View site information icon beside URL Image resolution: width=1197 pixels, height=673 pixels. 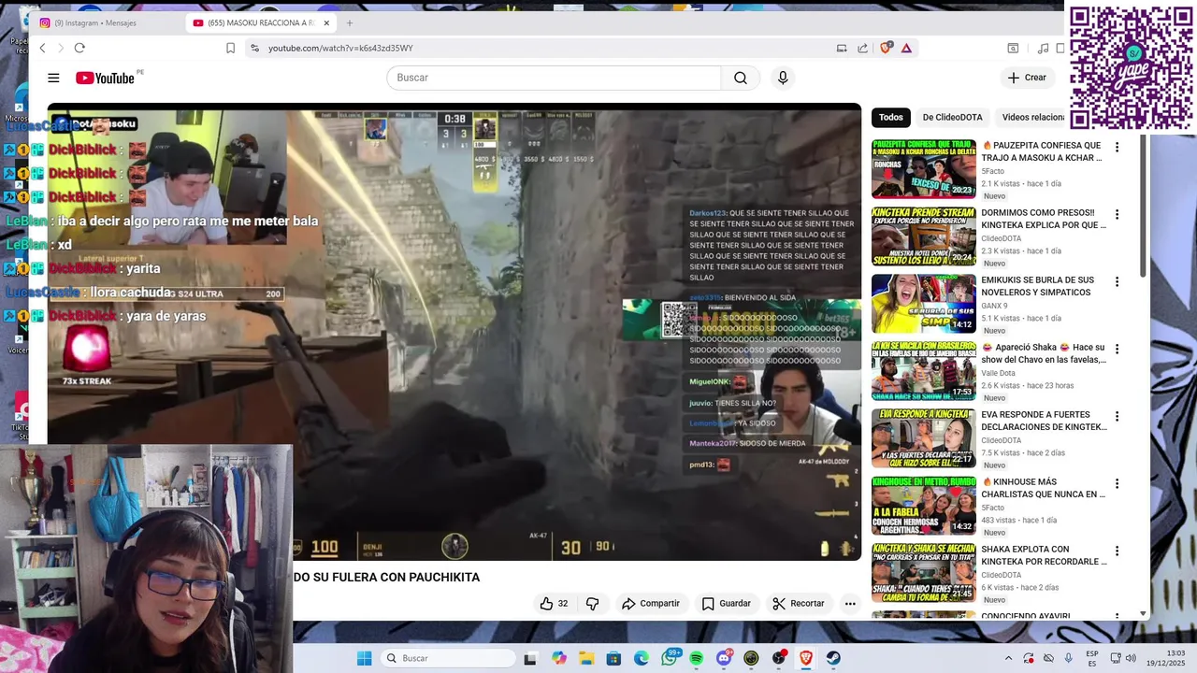(254, 48)
